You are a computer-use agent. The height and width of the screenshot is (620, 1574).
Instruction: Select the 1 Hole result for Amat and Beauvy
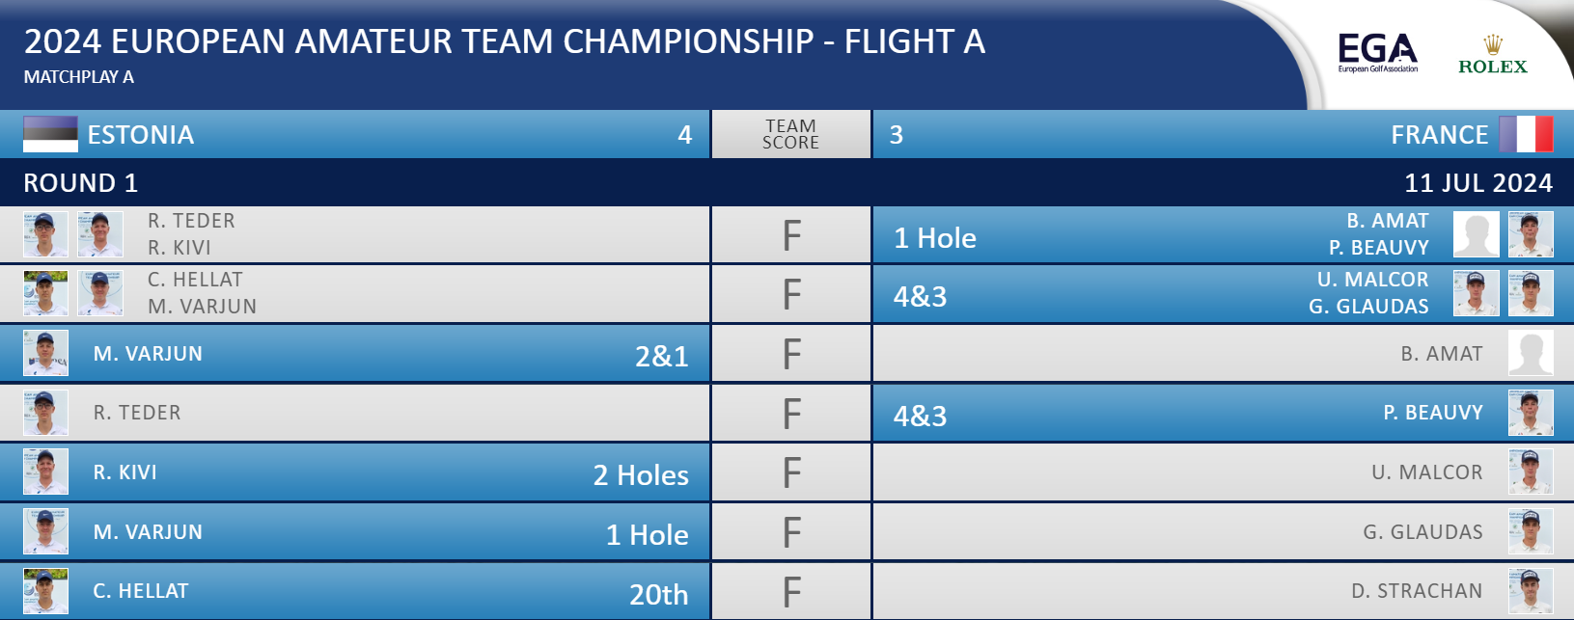point(934,238)
